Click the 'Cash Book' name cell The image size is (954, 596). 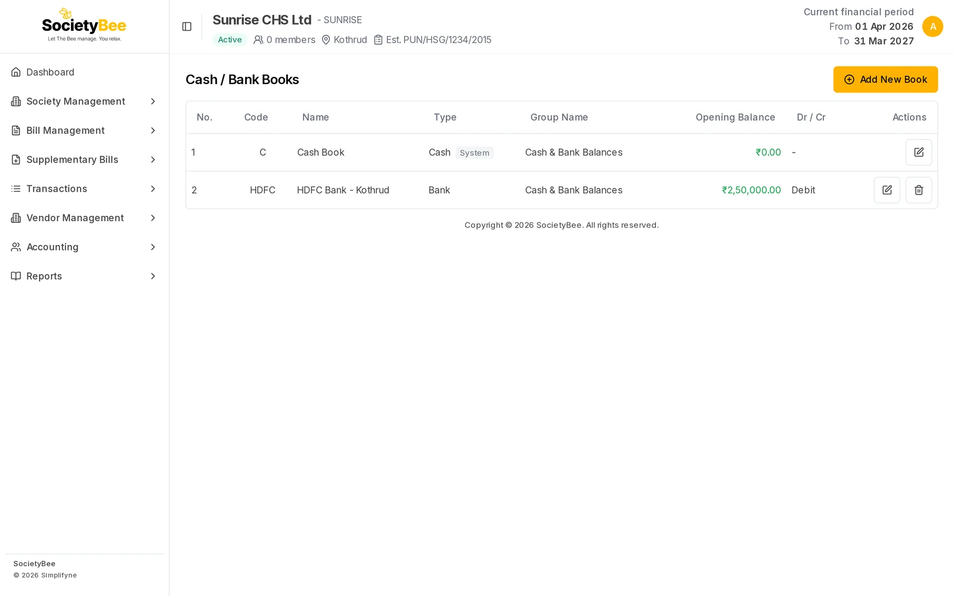[x=321, y=153]
